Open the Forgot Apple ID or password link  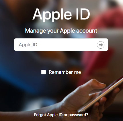[61, 115]
